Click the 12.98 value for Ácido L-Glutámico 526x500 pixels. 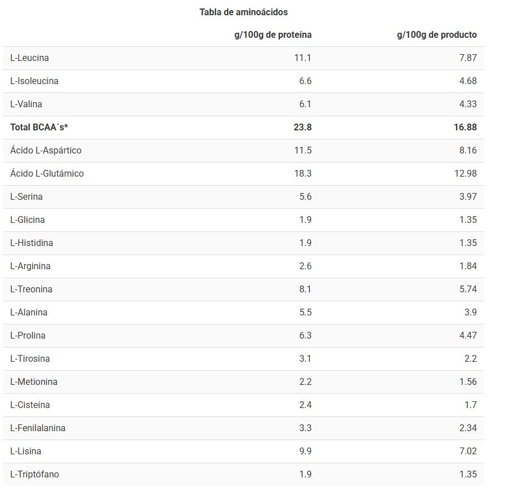[466, 174]
